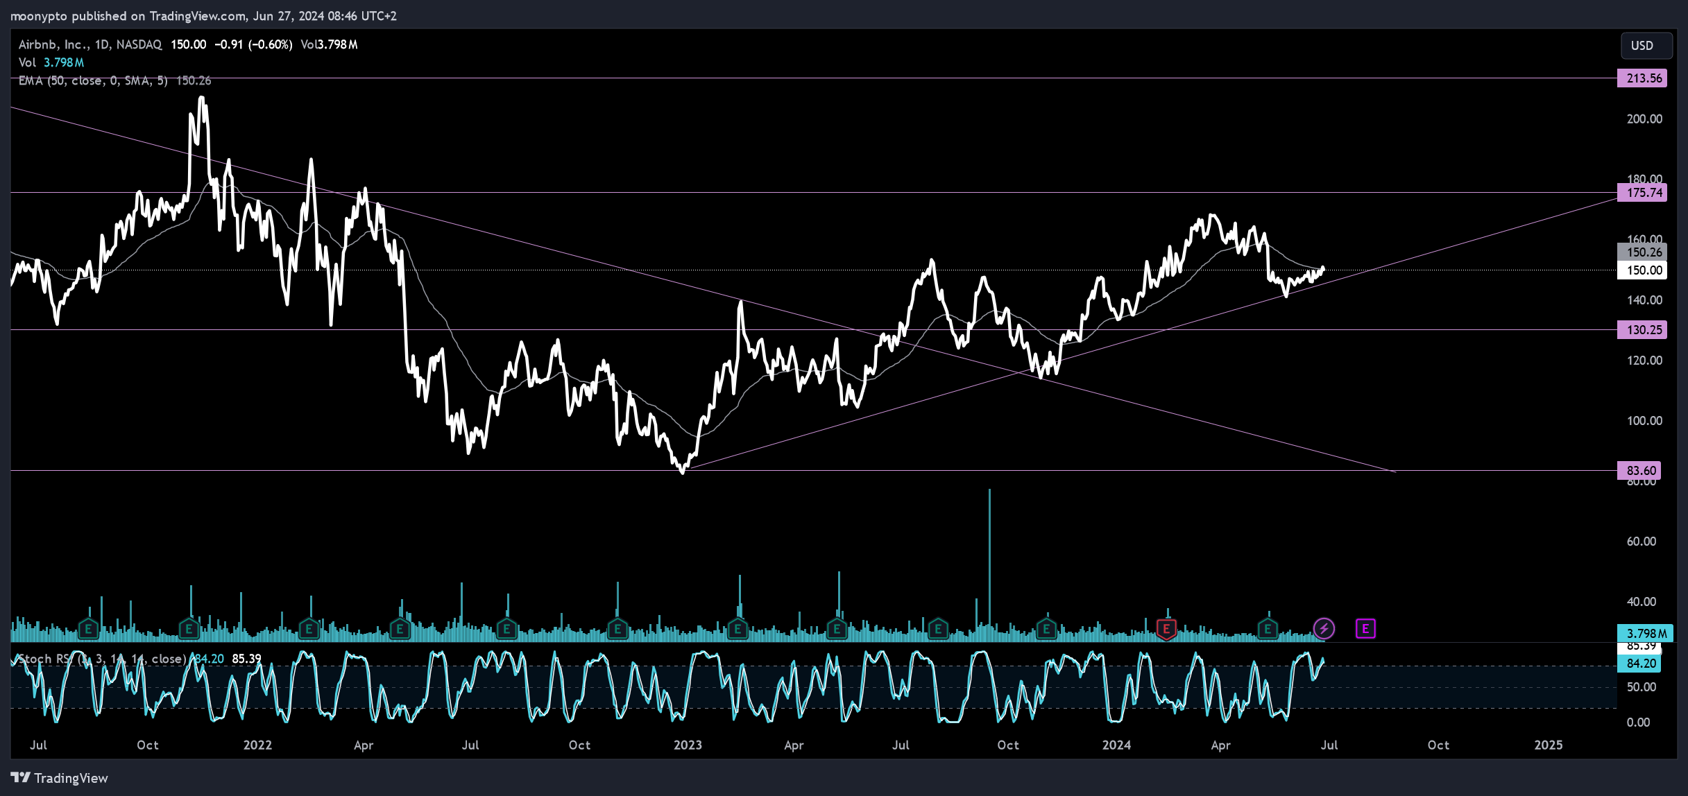Click the -0.91 (-0.60%) price change text

[x=253, y=44]
